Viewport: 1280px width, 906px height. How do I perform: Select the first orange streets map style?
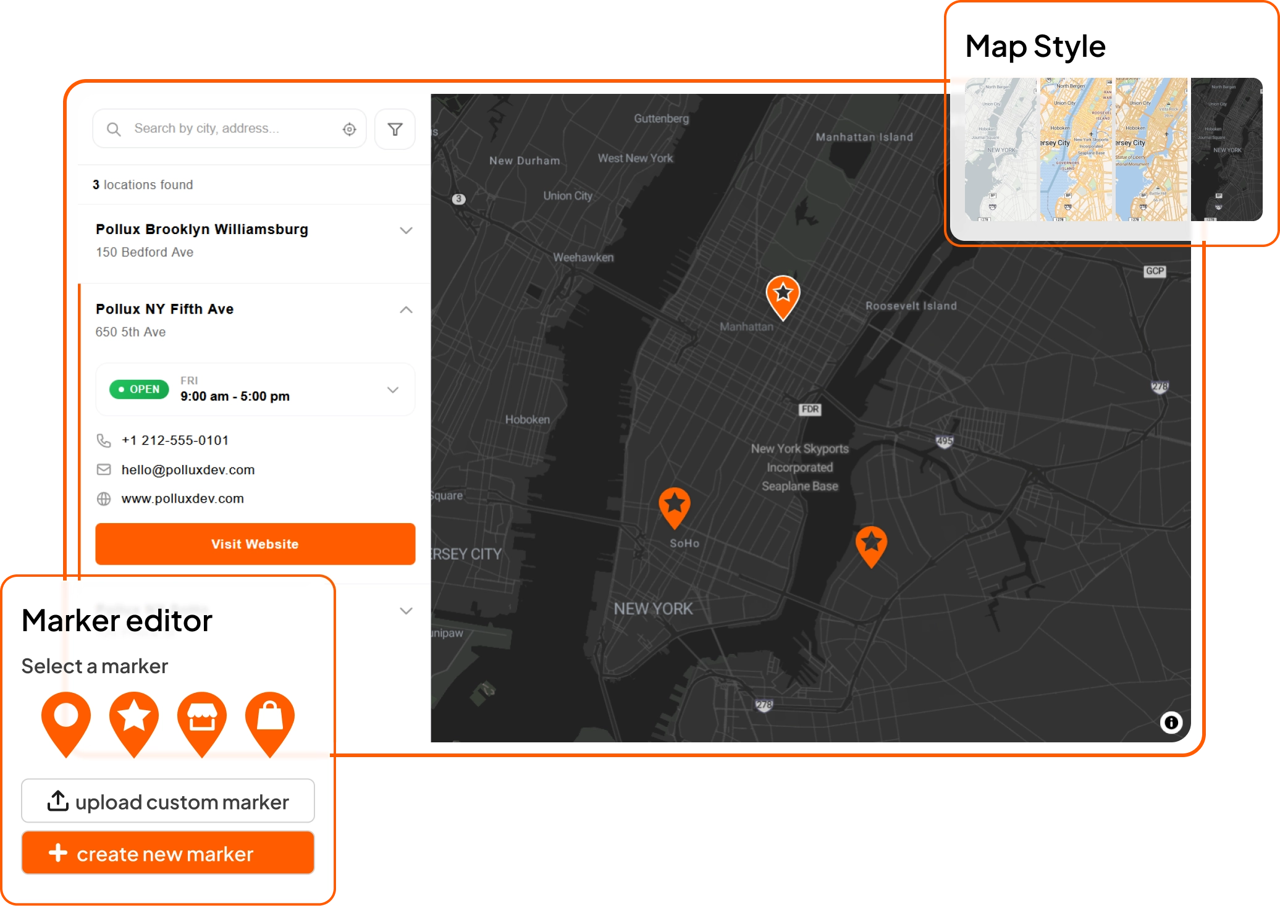point(1076,149)
